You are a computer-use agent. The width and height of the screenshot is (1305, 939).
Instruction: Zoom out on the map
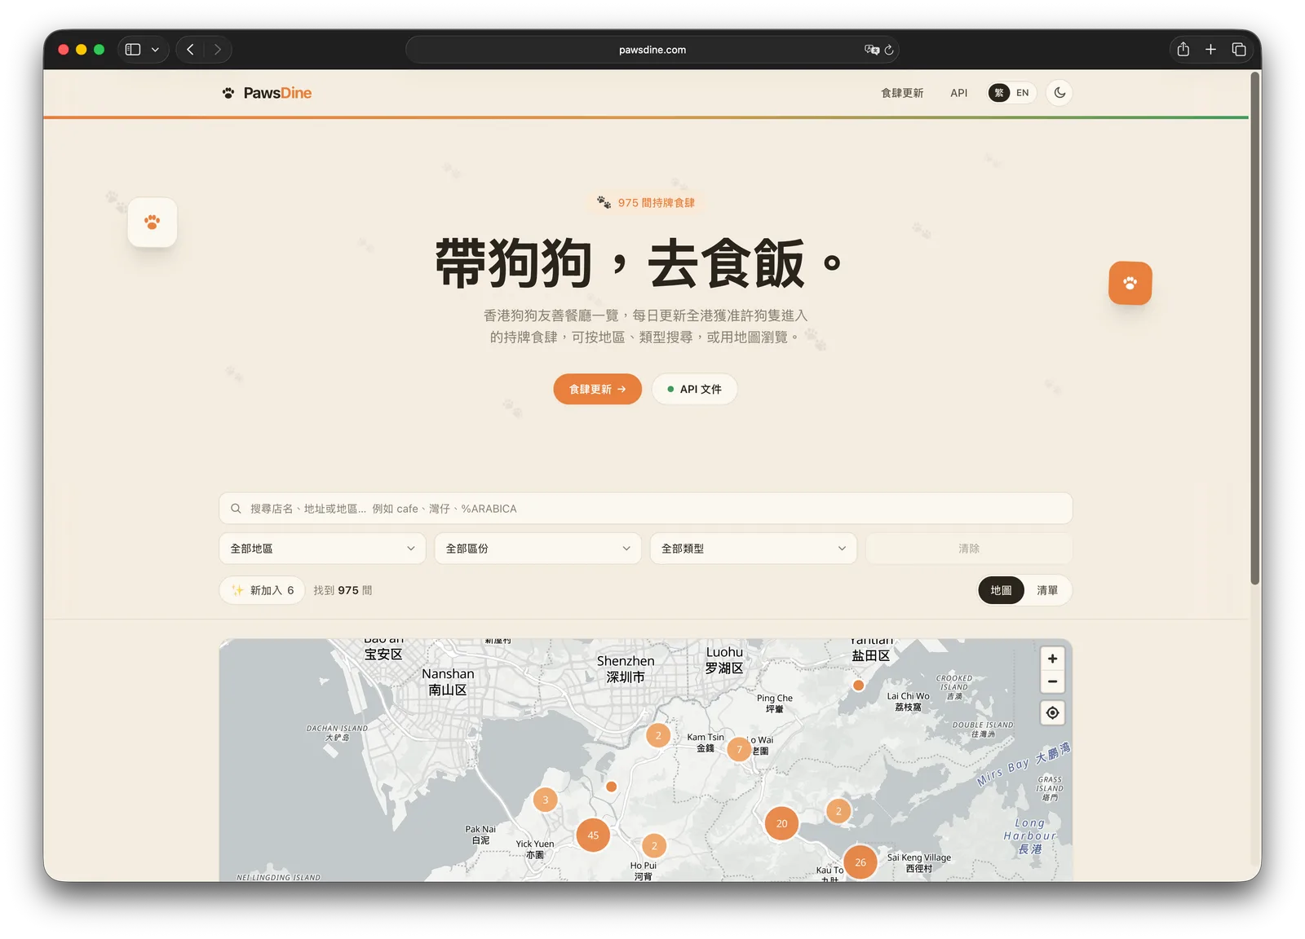pos(1052,681)
